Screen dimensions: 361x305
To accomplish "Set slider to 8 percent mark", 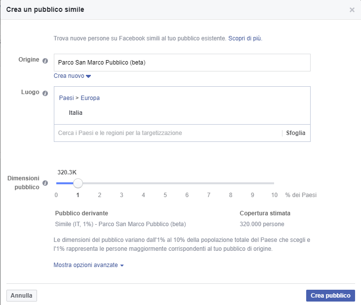I will 231,183.
